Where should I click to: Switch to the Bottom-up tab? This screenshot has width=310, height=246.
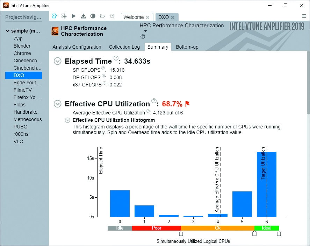click(187, 47)
